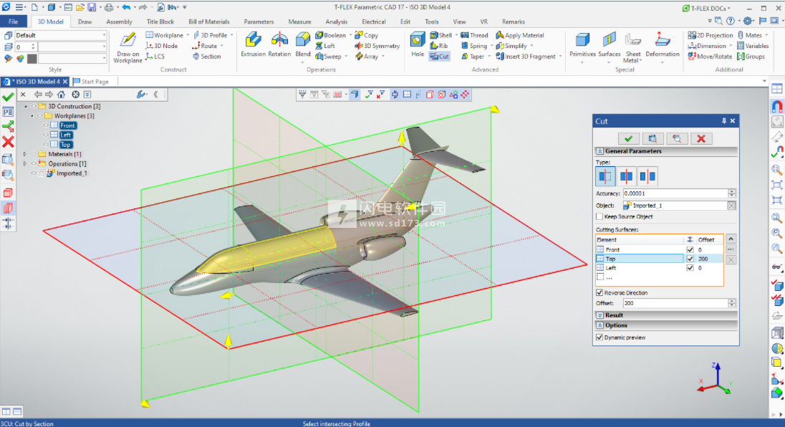Clear the Object Imported_1 selection

(731, 206)
